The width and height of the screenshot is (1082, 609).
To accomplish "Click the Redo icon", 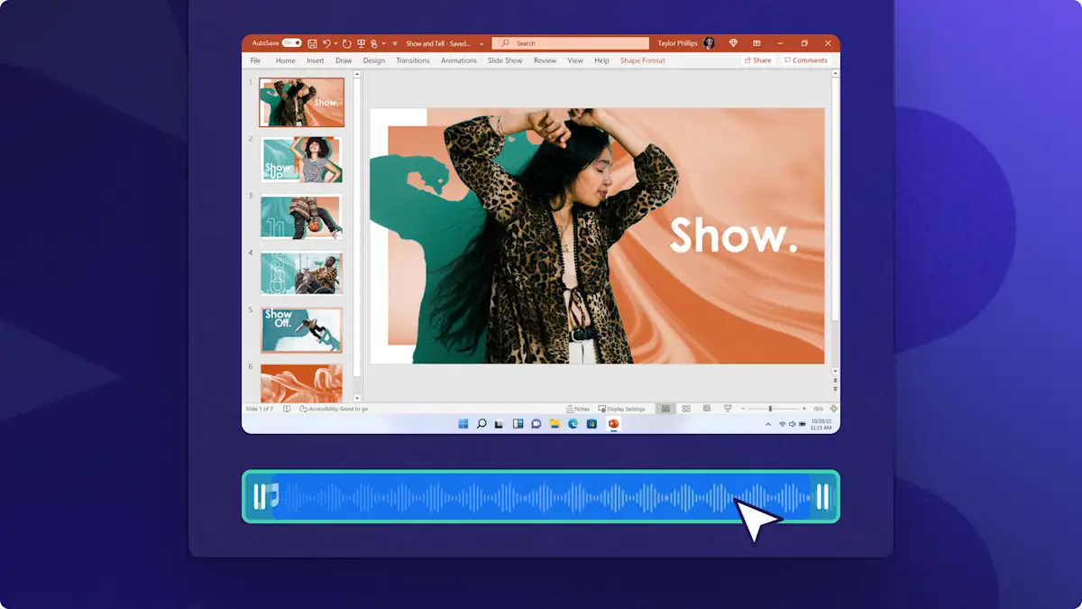I will [x=345, y=43].
